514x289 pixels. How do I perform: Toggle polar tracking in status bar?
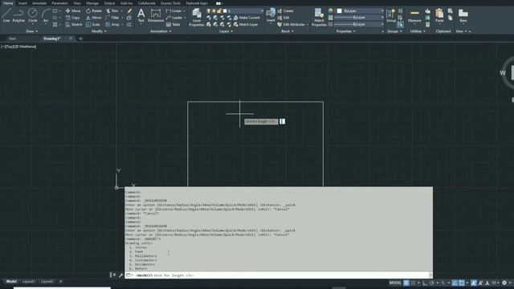(432, 283)
